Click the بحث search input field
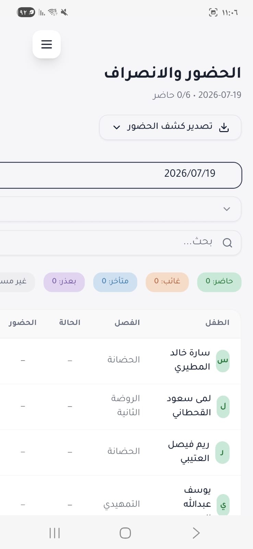This screenshot has height=549, width=253. (121, 243)
